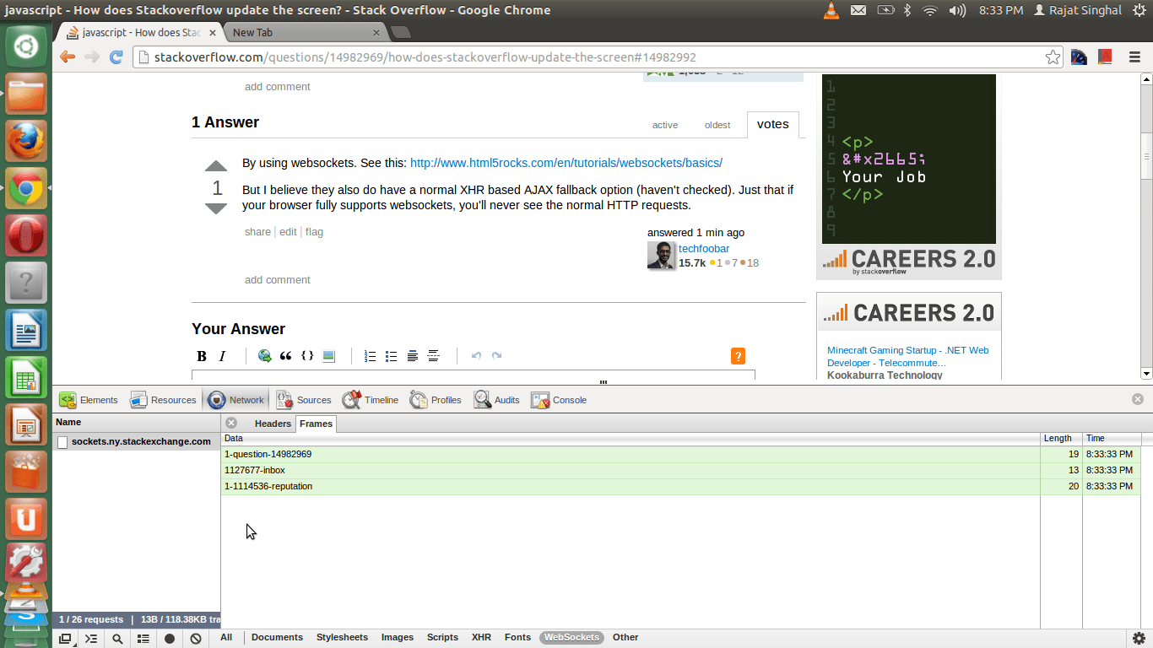Redo the last editor change

tap(497, 356)
